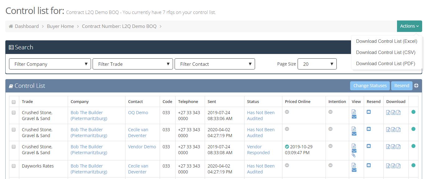The width and height of the screenshot is (429, 179).
Task: Tick the select-all checkbox in the table header
Action: click(x=14, y=102)
